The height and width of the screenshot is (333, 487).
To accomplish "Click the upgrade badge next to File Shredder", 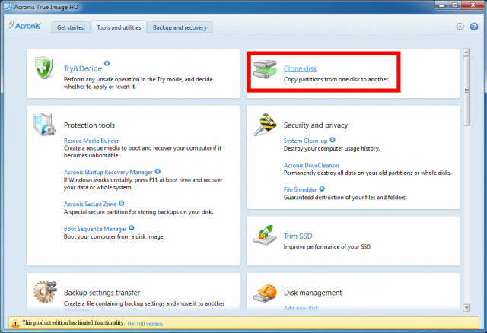I will pos(322,189).
